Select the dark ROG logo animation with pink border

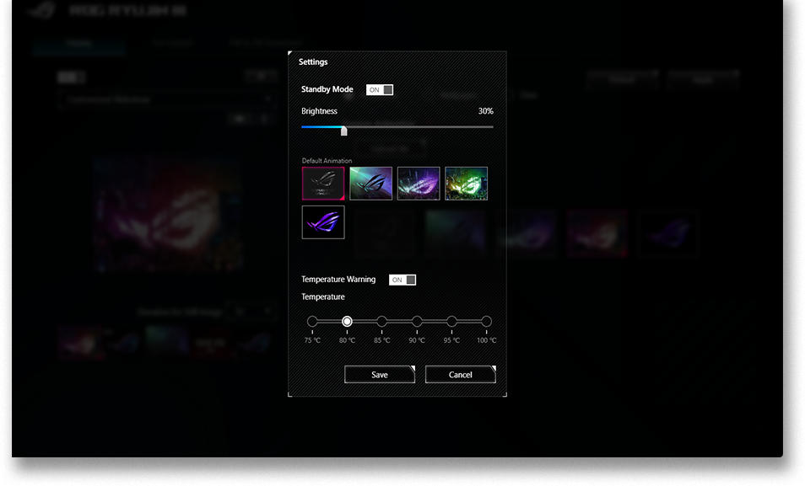pyautogui.click(x=323, y=183)
